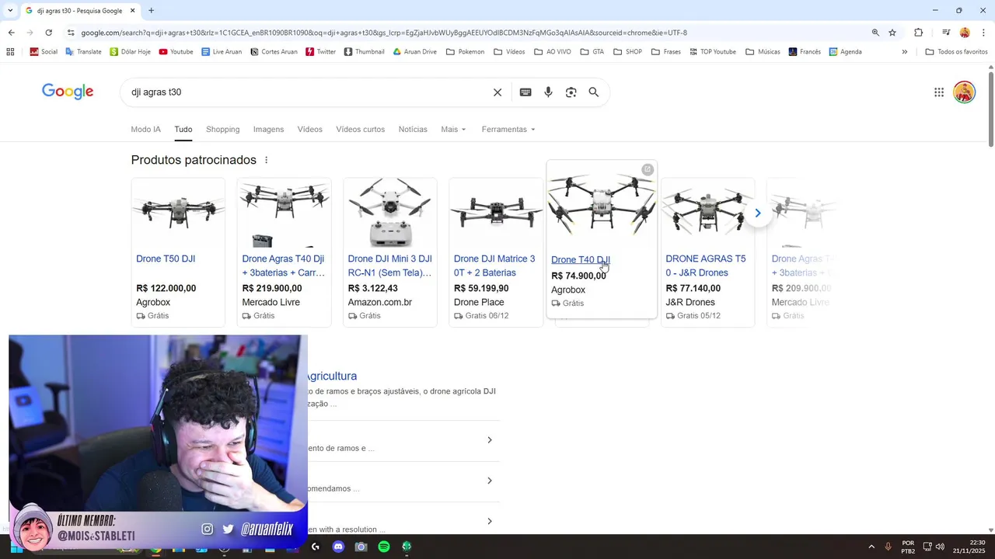Open the Músicas bookmarks folder
995x559 pixels.
[763, 52]
